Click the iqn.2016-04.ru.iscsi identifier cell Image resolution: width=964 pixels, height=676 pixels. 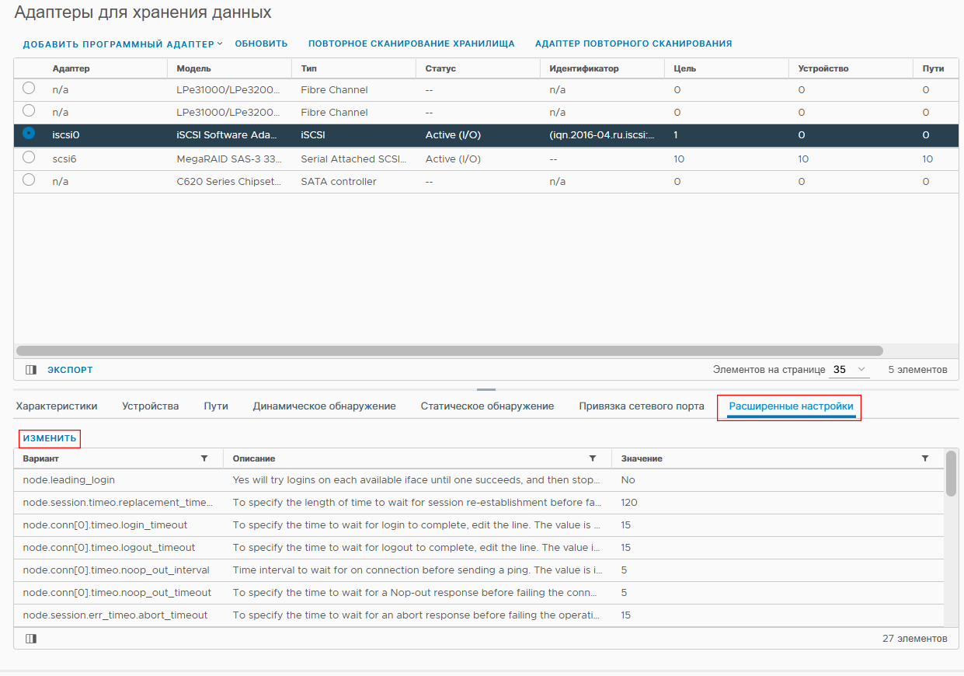pyautogui.click(x=602, y=135)
